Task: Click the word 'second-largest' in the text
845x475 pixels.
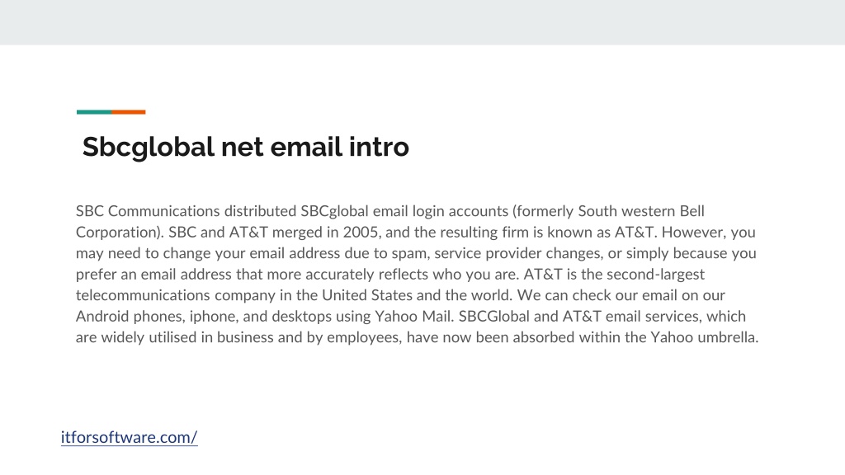Action: click(x=655, y=274)
